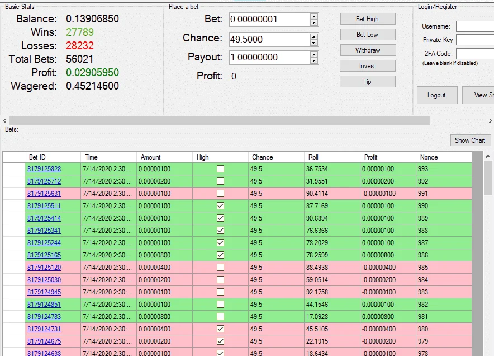Sort table by Chance column header
The image size is (494, 356).
pyautogui.click(x=276, y=157)
